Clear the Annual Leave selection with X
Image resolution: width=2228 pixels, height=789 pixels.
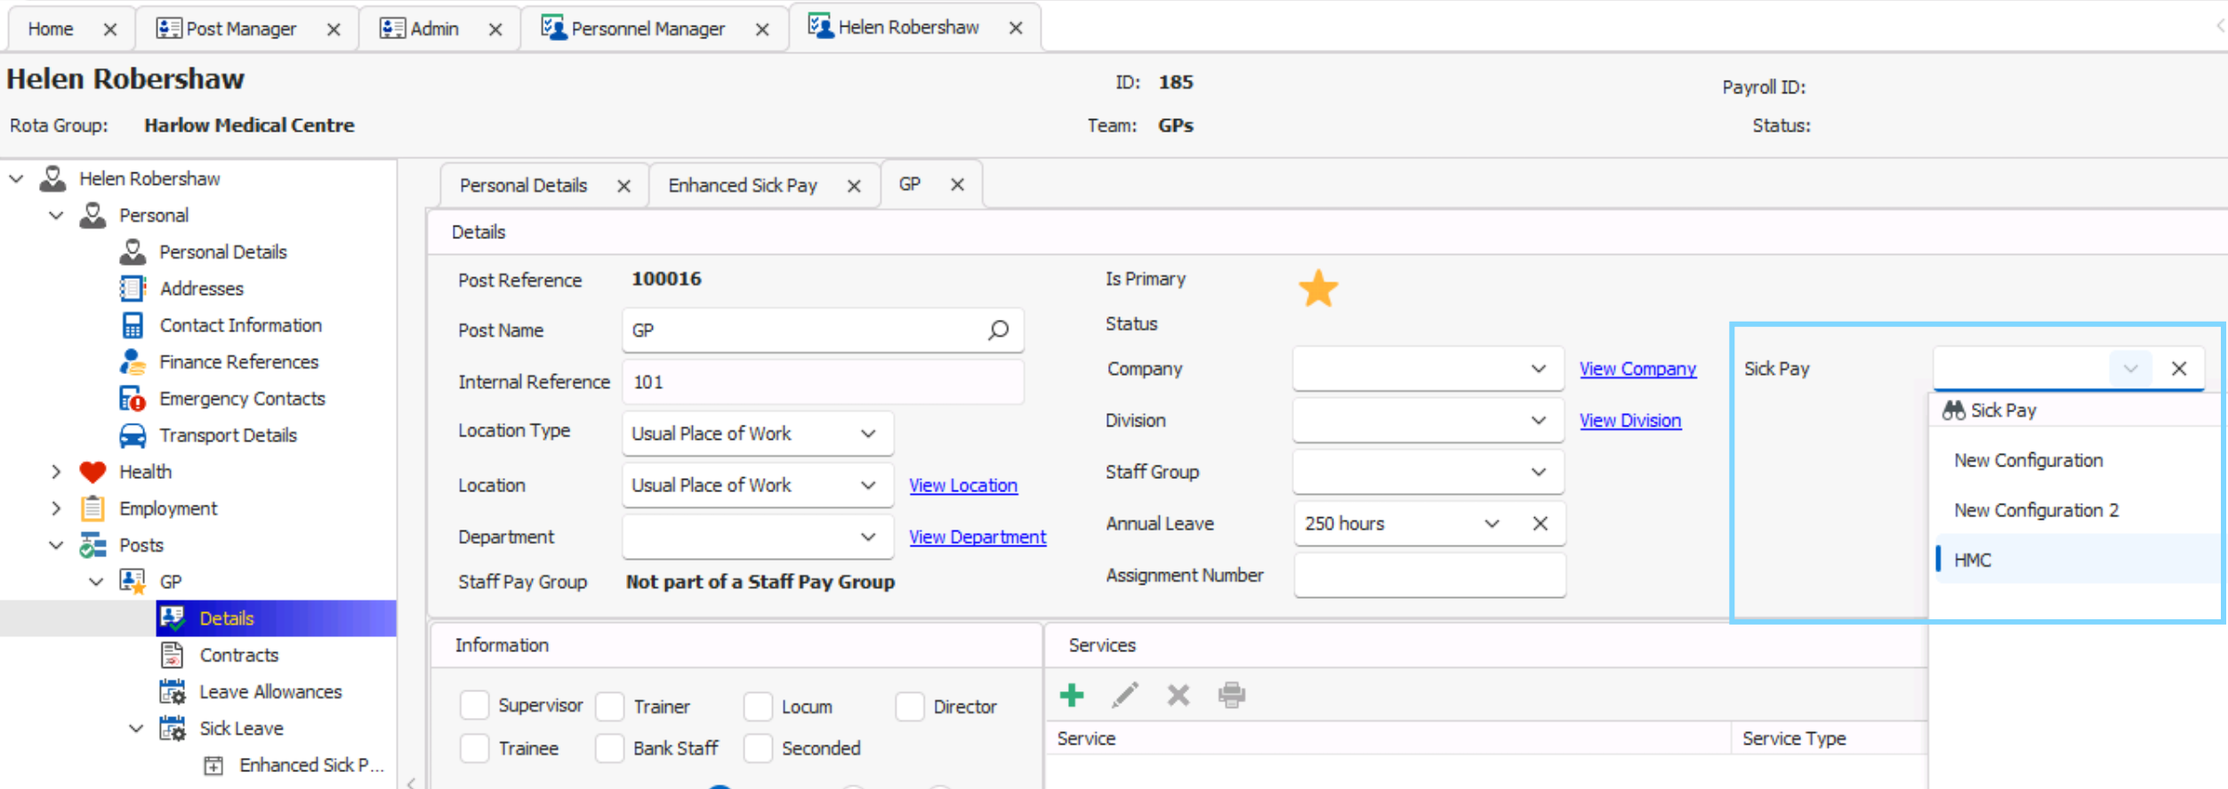tap(1540, 523)
